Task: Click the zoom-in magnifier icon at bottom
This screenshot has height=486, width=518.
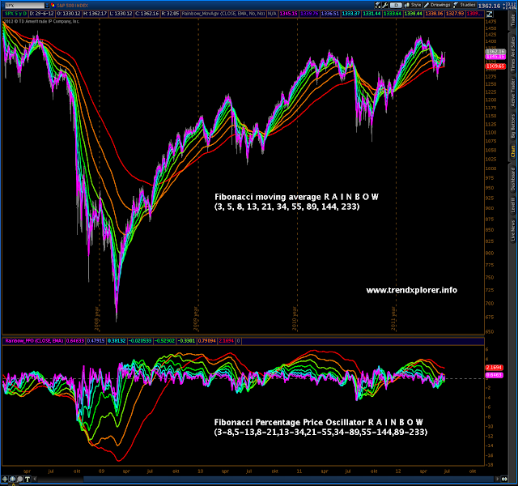Action: coord(13,479)
